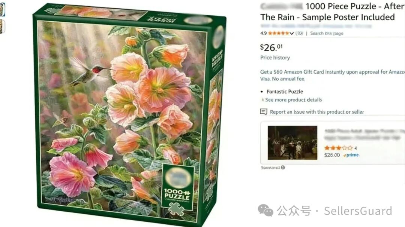Open the Price history link

pyautogui.click(x=275, y=58)
